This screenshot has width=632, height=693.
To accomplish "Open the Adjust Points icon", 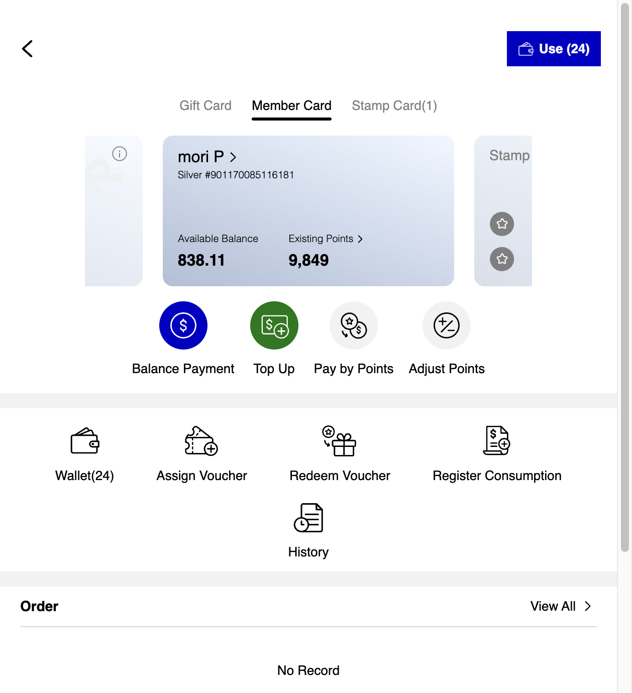I will tap(447, 325).
